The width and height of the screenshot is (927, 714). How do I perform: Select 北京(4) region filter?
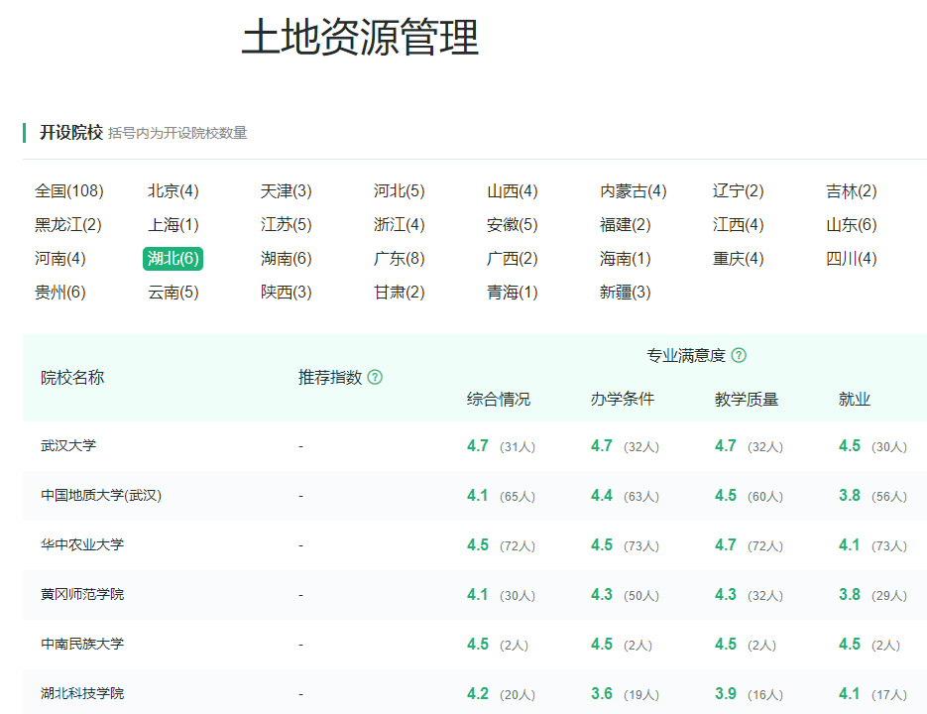[x=174, y=191]
